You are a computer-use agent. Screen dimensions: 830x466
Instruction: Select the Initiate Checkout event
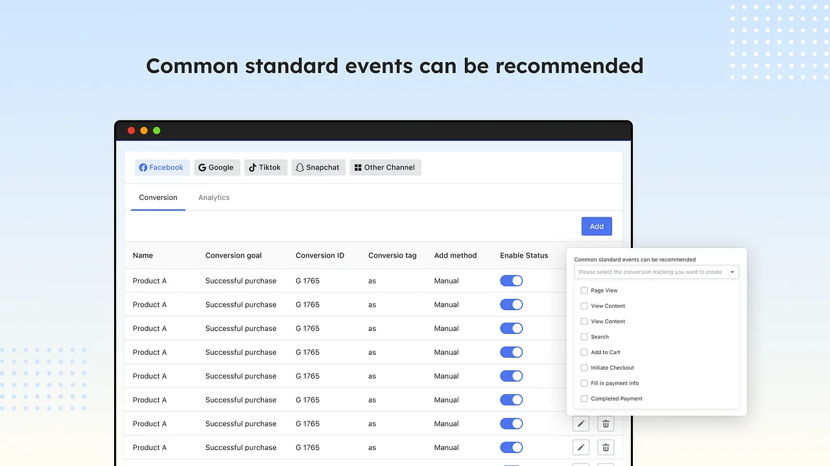(584, 368)
